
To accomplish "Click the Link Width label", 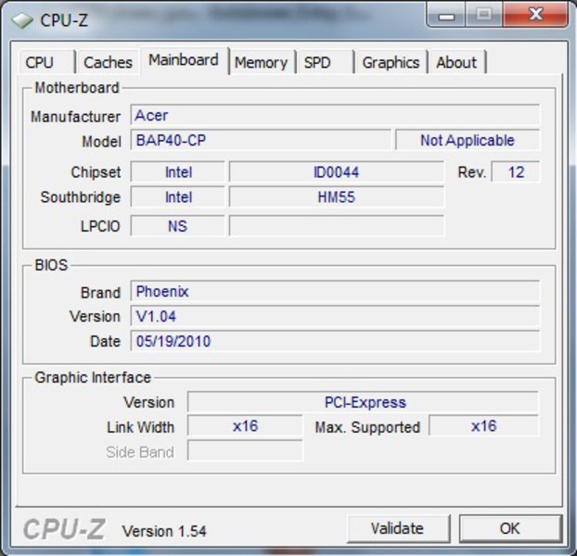I will [140, 427].
